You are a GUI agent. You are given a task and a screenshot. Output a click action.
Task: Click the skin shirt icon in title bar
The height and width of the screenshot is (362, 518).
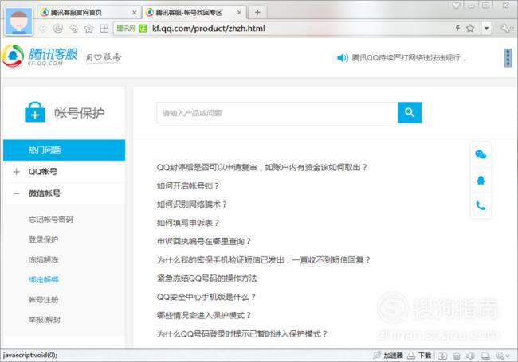[x=456, y=5]
